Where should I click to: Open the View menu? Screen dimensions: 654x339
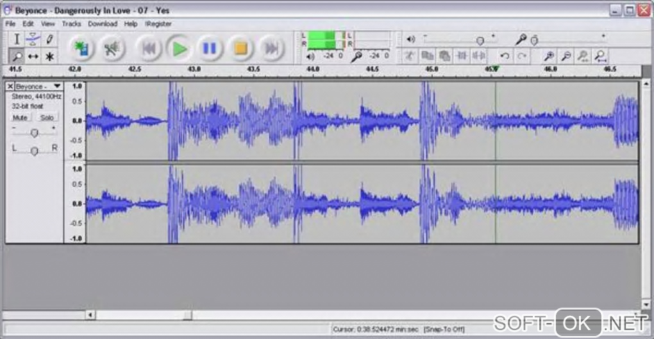[47, 24]
